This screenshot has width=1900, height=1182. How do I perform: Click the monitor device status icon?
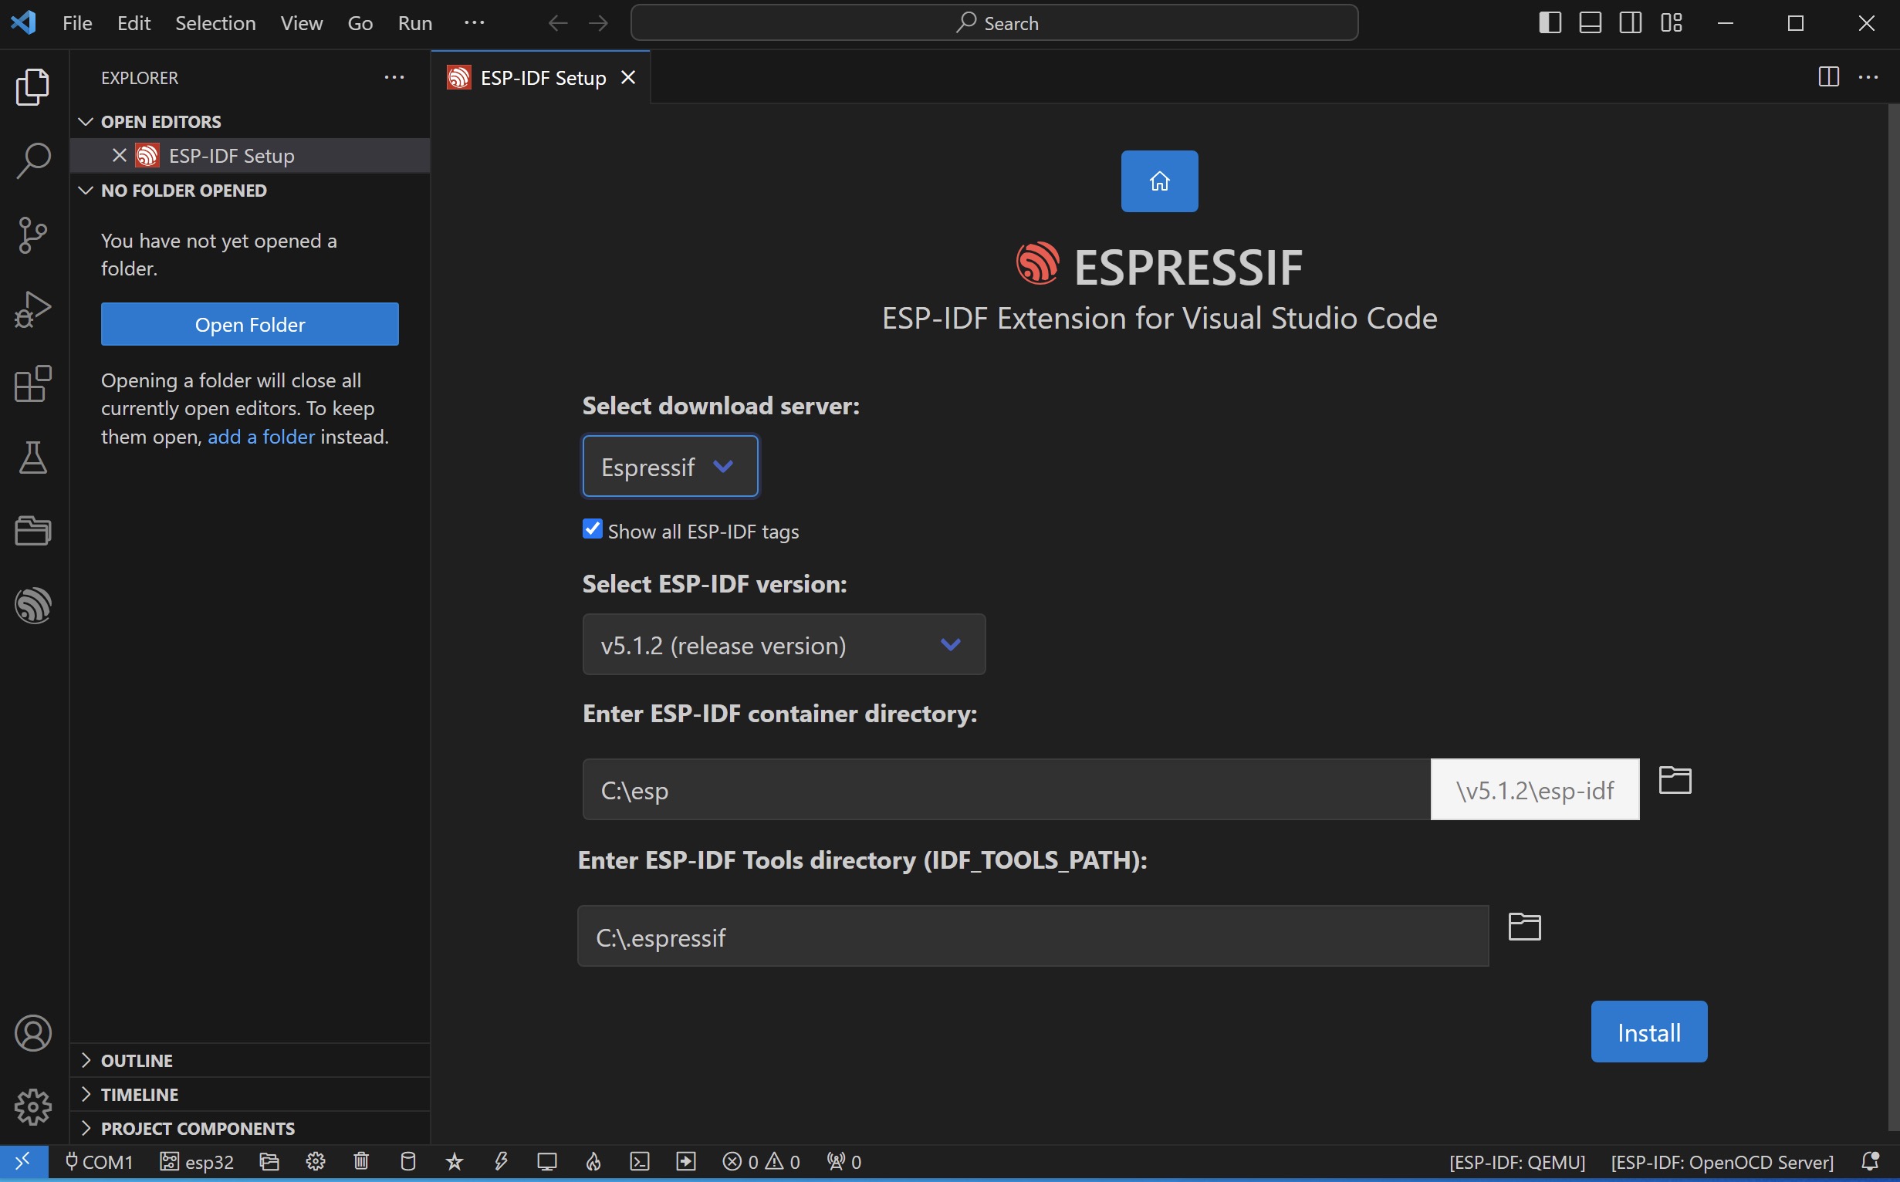coord(547,1162)
